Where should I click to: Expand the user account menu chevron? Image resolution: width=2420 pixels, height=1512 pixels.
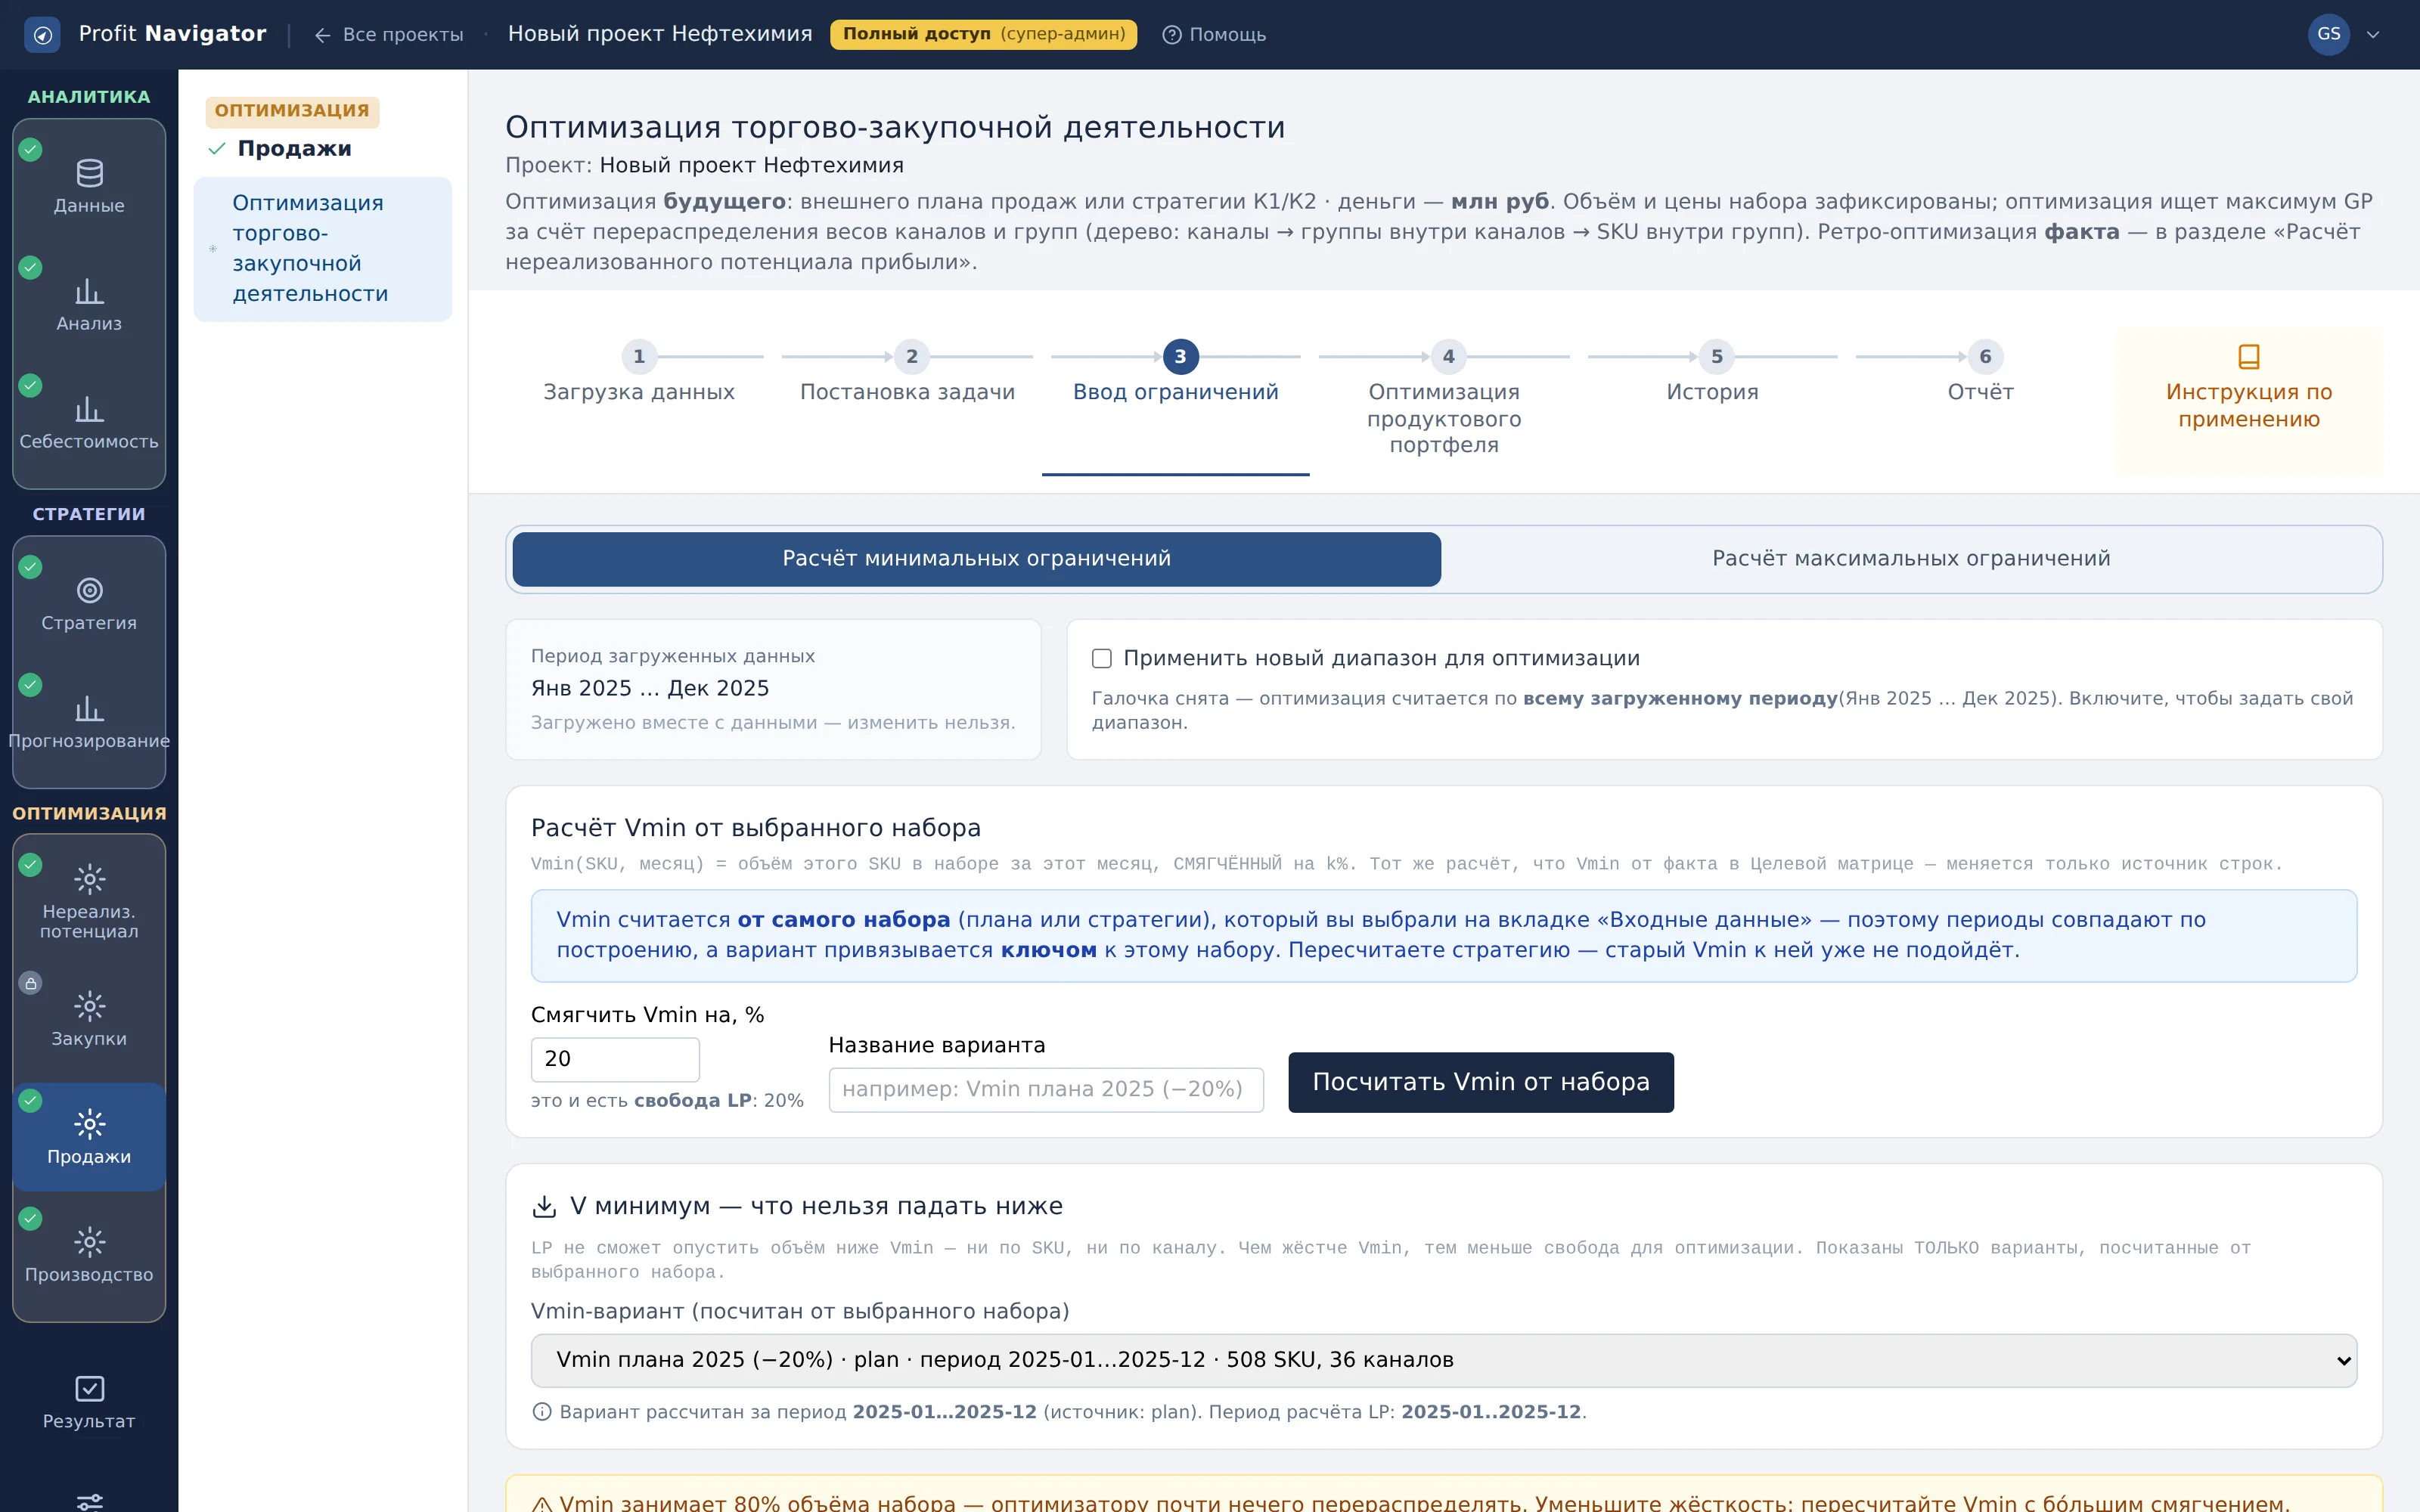2373,34
